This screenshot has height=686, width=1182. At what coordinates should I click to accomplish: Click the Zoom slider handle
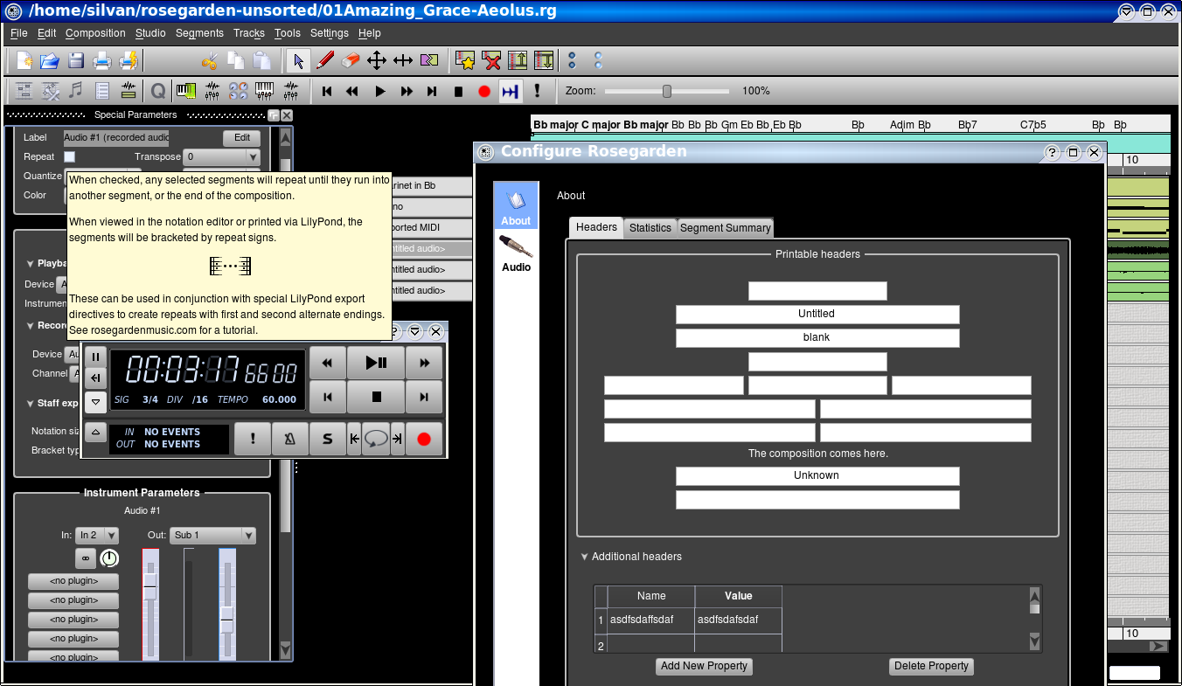tap(667, 91)
